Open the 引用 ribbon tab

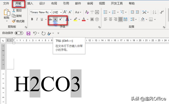(x=66, y=3)
